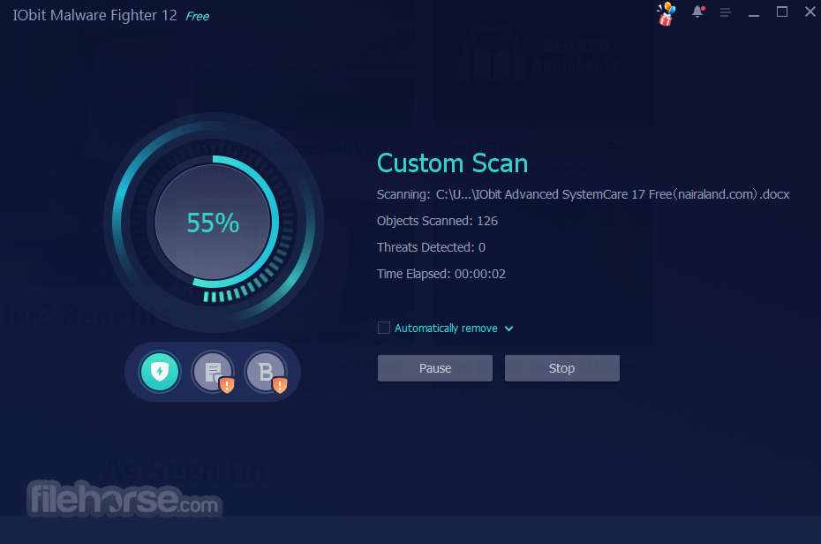
Task: Close the Malware Fighter window
Action: click(x=810, y=12)
